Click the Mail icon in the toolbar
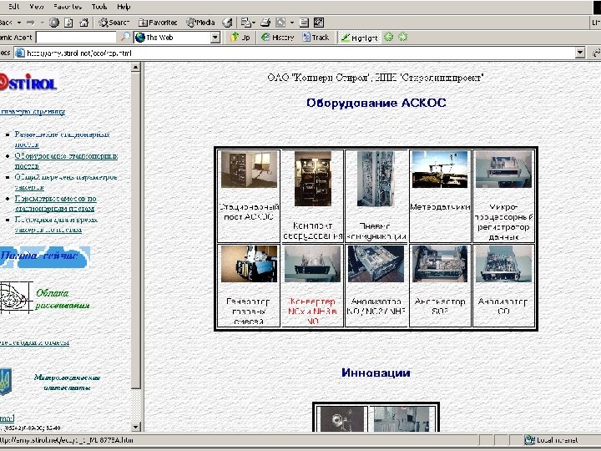 pos(245,23)
